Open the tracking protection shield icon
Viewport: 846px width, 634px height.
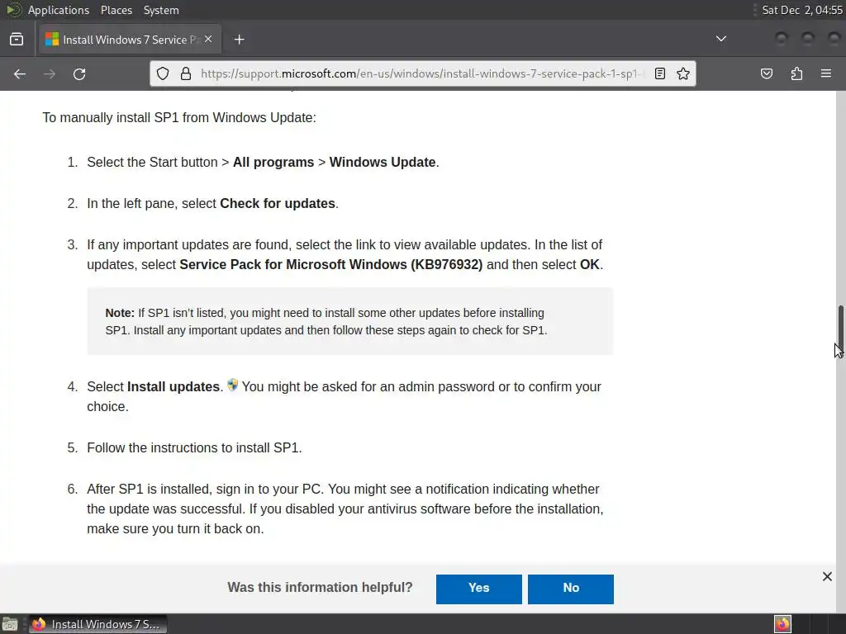click(x=163, y=73)
